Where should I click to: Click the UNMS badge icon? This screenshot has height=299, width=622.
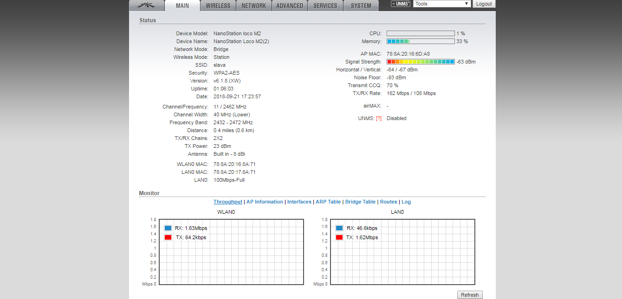pyautogui.click(x=401, y=4)
